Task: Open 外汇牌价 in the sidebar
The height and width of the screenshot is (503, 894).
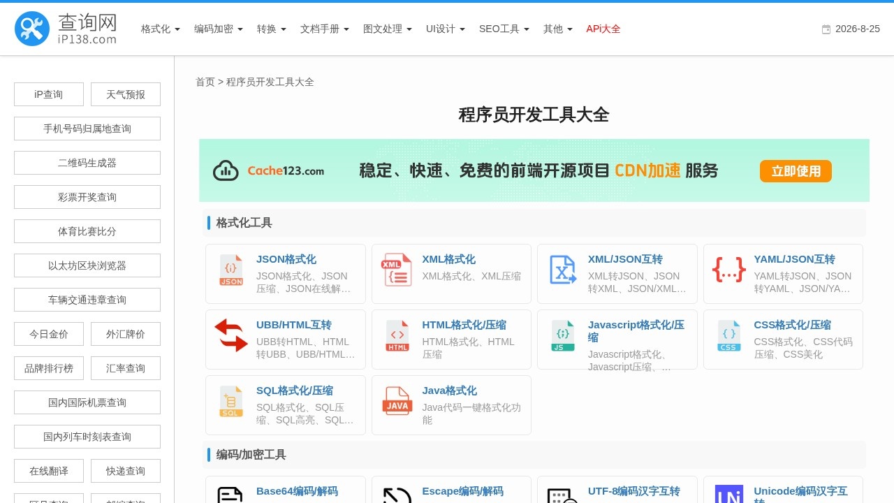Action: (126, 334)
